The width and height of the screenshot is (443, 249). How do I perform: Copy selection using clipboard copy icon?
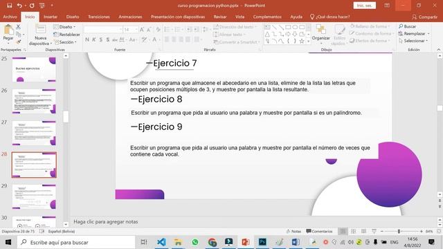pyautogui.click(x=19, y=35)
